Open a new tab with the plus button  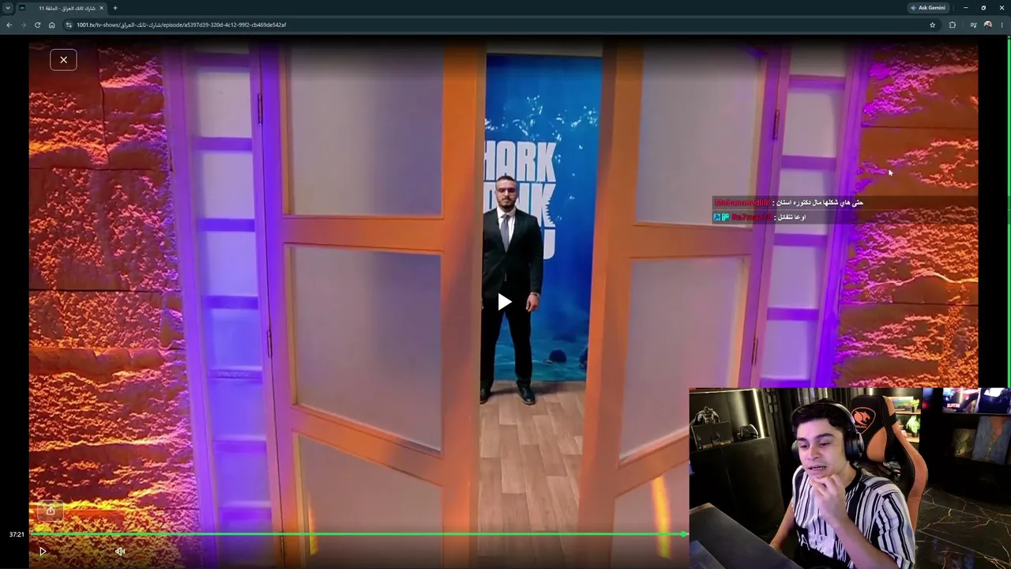(x=115, y=8)
